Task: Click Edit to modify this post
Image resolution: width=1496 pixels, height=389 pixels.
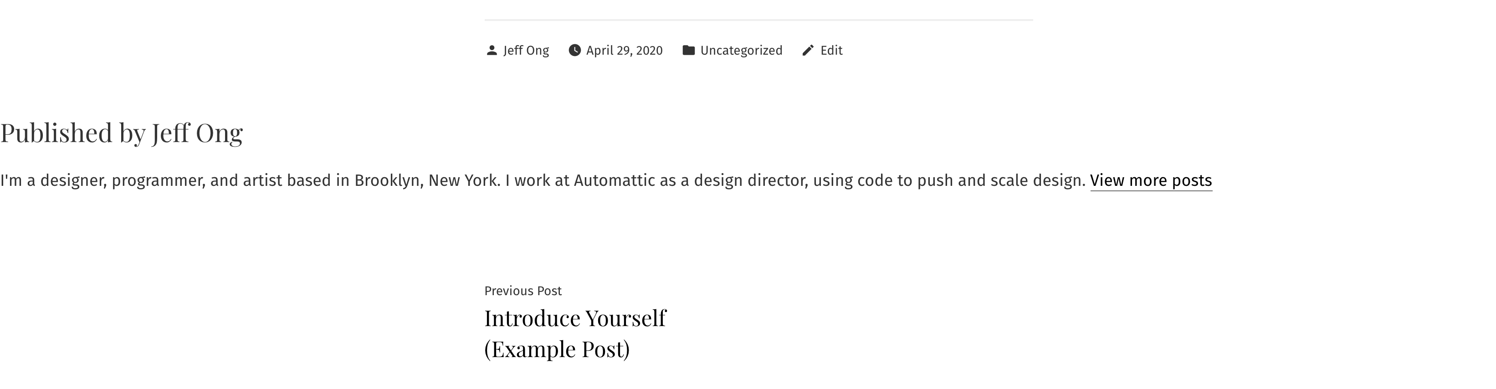Action: [x=831, y=51]
